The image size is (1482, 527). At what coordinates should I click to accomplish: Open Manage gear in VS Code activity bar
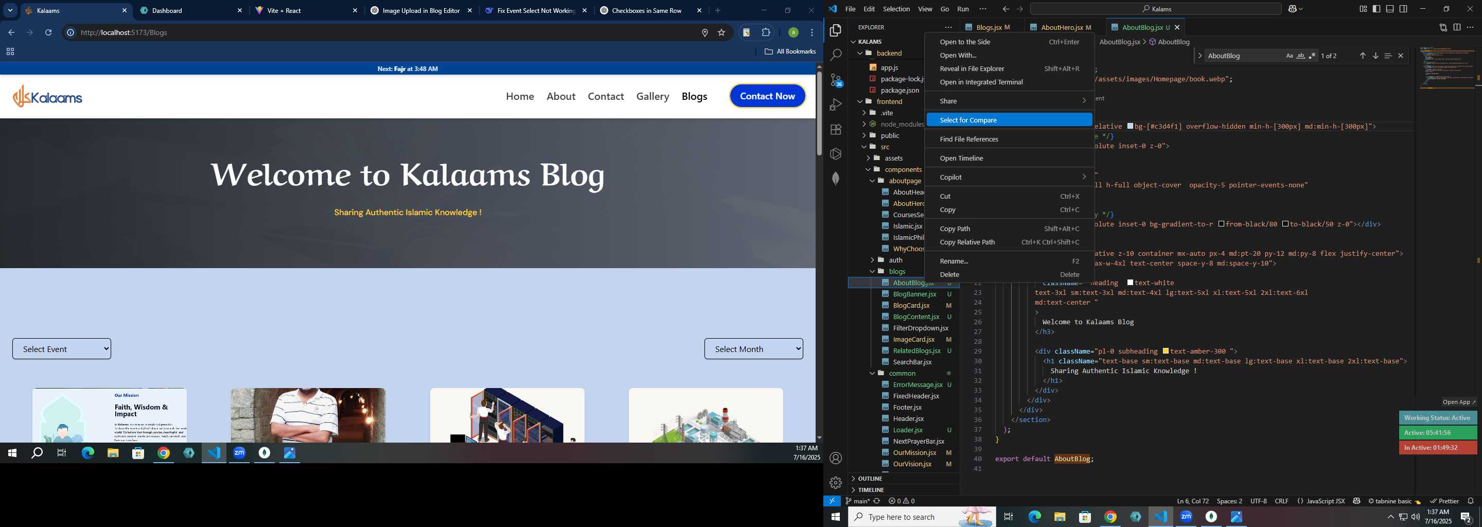point(836,483)
